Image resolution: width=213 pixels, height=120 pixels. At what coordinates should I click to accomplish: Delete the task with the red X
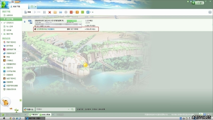point(50,12)
